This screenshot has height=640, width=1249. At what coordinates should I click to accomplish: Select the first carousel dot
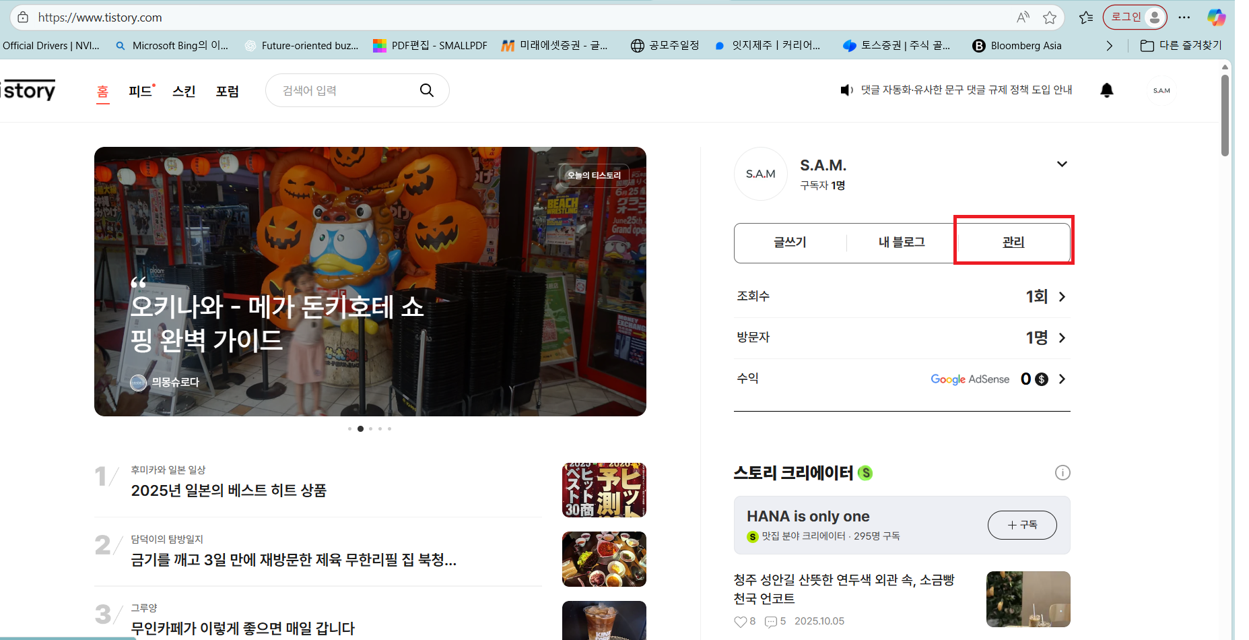[x=349, y=428]
